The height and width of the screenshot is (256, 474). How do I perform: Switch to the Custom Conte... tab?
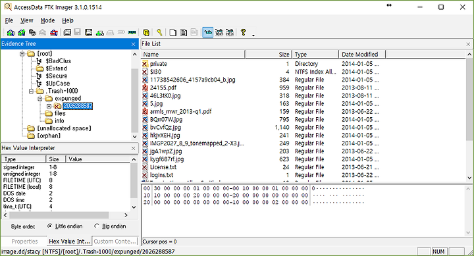(115, 241)
